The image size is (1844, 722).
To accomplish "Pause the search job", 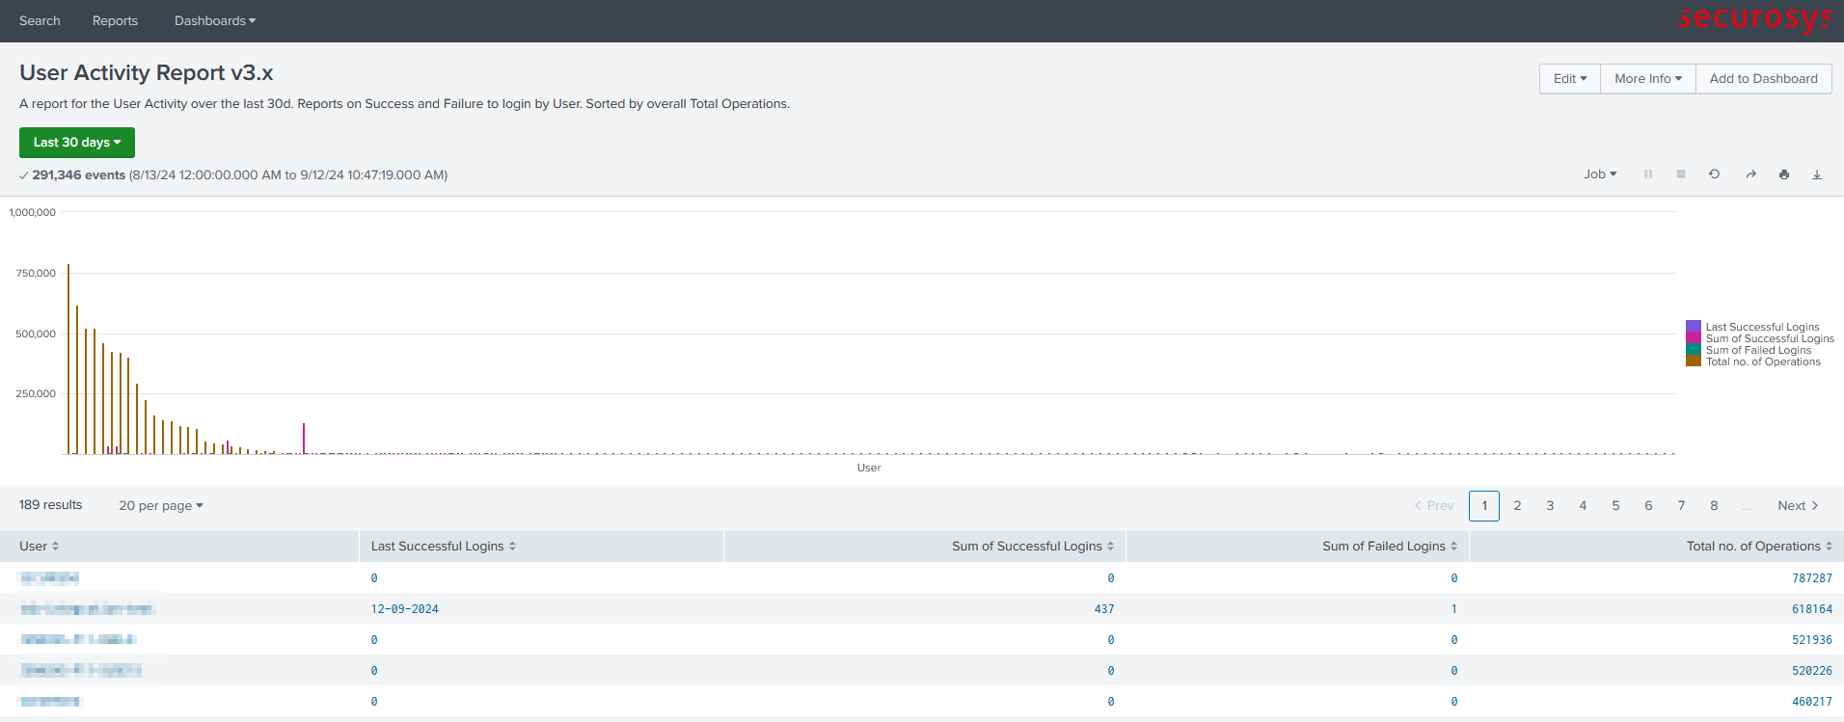I will pyautogui.click(x=1648, y=174).
